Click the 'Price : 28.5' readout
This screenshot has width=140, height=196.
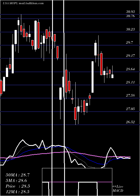point(18,186)
